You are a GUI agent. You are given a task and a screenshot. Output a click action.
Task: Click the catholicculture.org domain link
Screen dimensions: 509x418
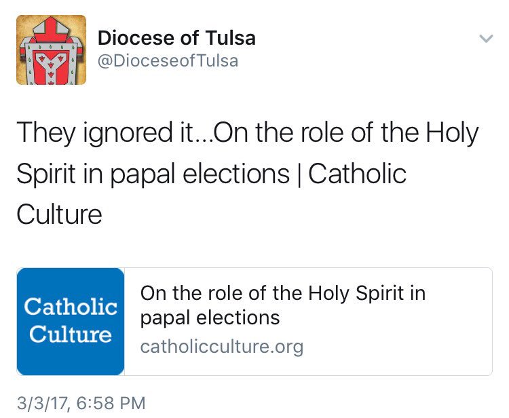click(221, 347)
